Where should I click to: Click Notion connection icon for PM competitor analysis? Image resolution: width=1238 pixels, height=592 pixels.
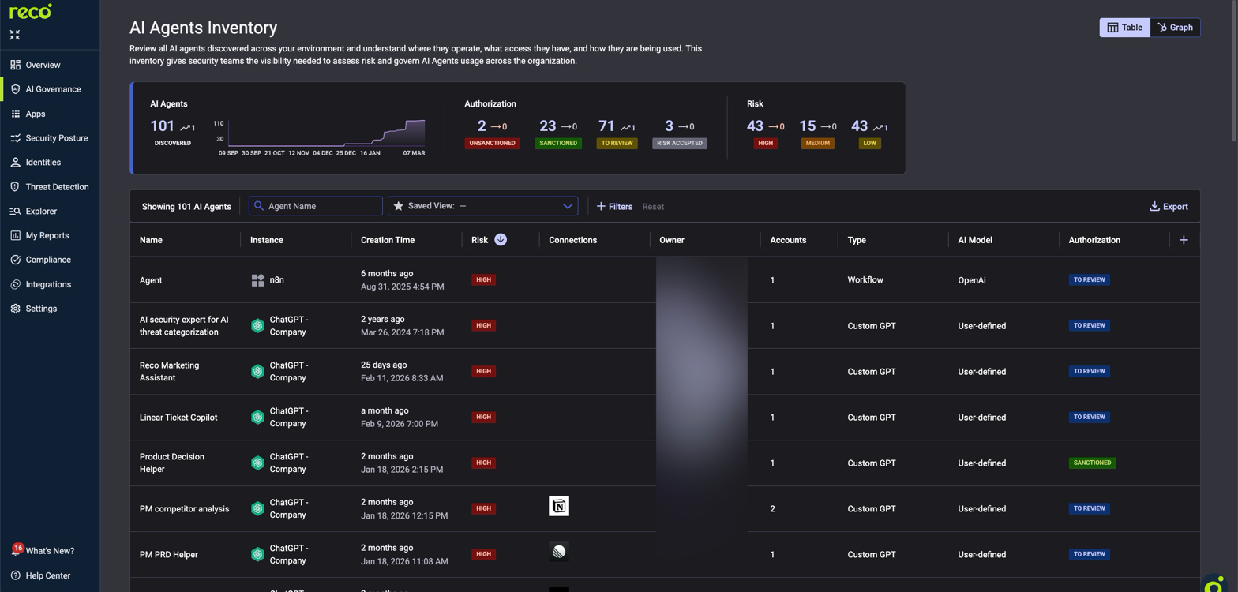(x=559, y=506)
